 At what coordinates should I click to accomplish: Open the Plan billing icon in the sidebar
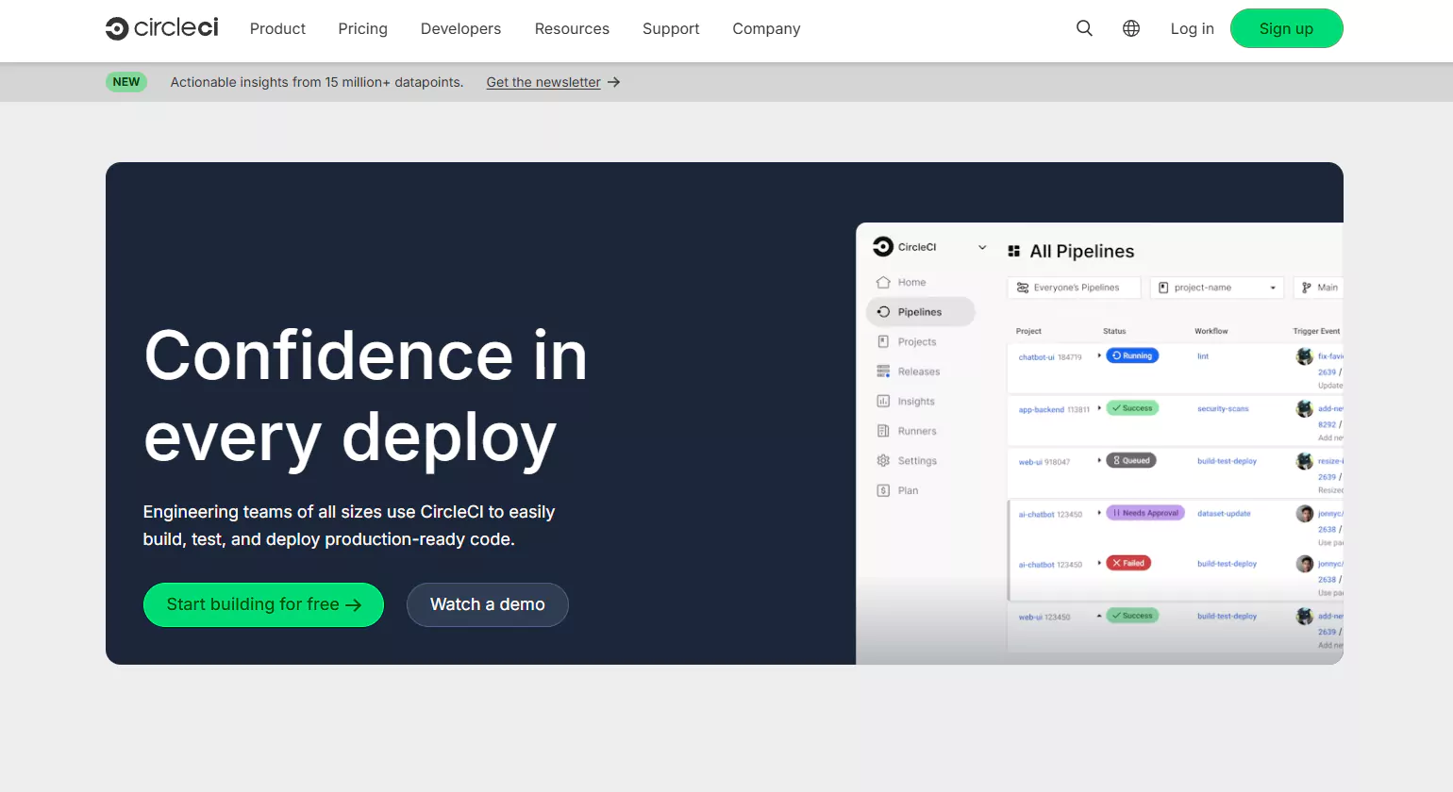(x=884, y=490)
